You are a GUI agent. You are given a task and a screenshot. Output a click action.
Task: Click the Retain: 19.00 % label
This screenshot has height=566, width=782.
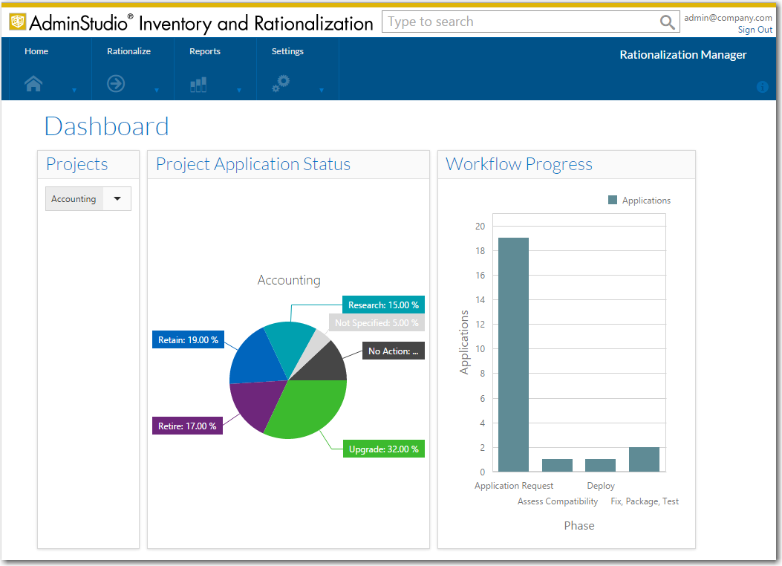point(188,339)
